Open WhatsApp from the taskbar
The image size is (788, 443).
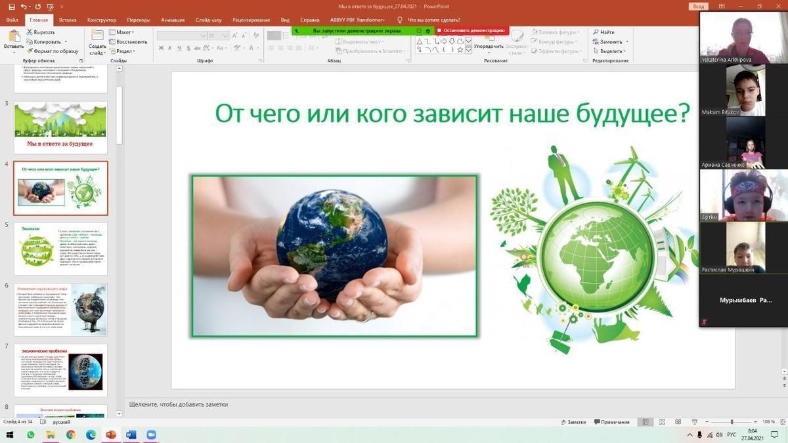coord(30,434)
